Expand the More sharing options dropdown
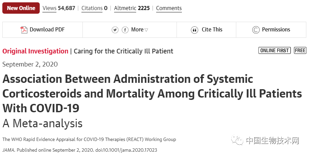309x154 pixels. (x=139, y=30)
